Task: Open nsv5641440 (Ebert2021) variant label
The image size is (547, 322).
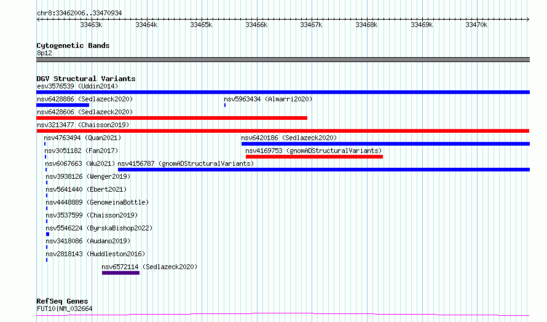Action: [x=86, y=189]
